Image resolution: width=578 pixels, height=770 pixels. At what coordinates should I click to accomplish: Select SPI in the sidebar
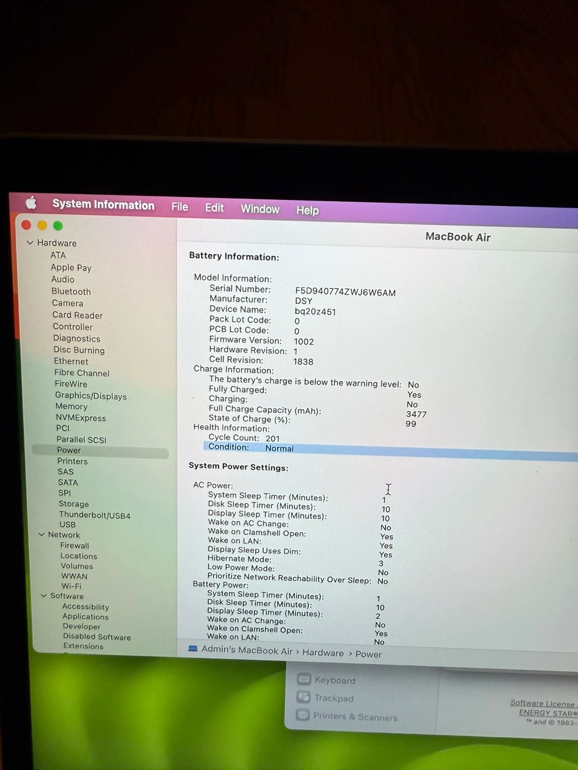pos(64,493)
